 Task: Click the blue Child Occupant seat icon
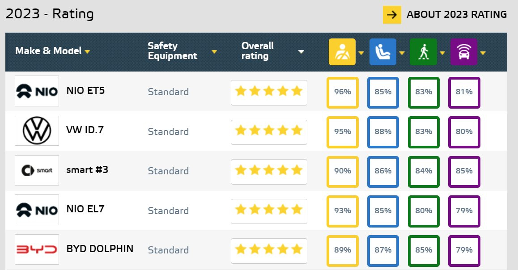click(x=382, y=52)
